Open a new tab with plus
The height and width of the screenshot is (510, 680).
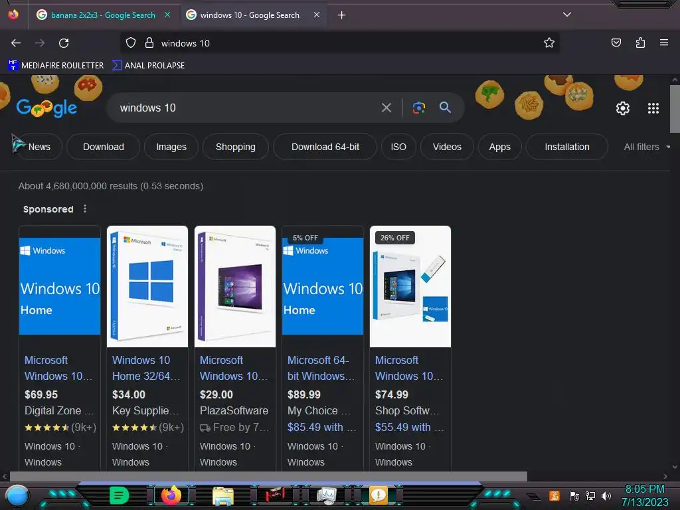pyautogui.click(x=342, y=15)
